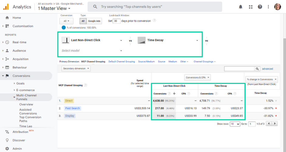Image resolution: width=286 pixels, height=152 pixels.
Task: Open Time Lag report
Action: tap(26, 126)
